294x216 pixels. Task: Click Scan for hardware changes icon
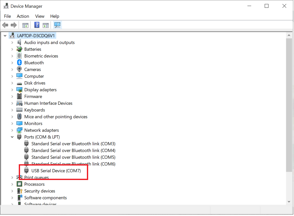click(58, 25)
